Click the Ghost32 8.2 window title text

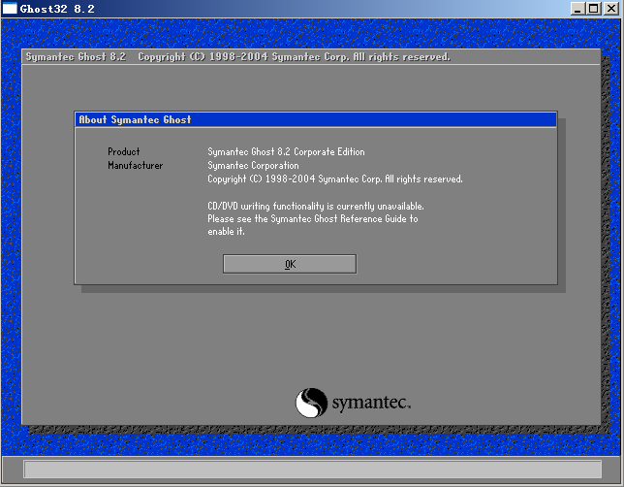pyautogui.click(x=57, y=9)
